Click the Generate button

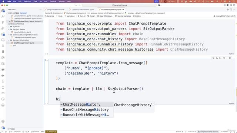pyautogui.click(x=49, y=16)
